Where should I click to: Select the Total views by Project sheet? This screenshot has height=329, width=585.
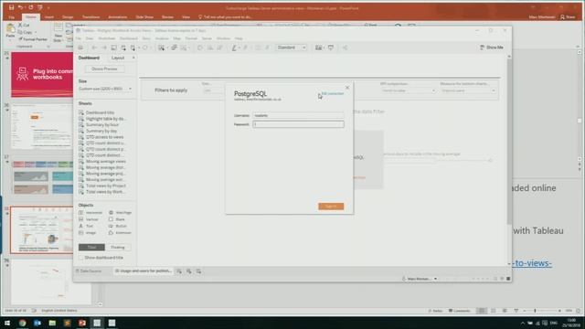point(106,186)
